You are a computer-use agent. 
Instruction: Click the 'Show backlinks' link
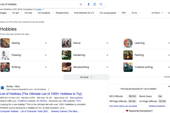[x=76, y=98]
